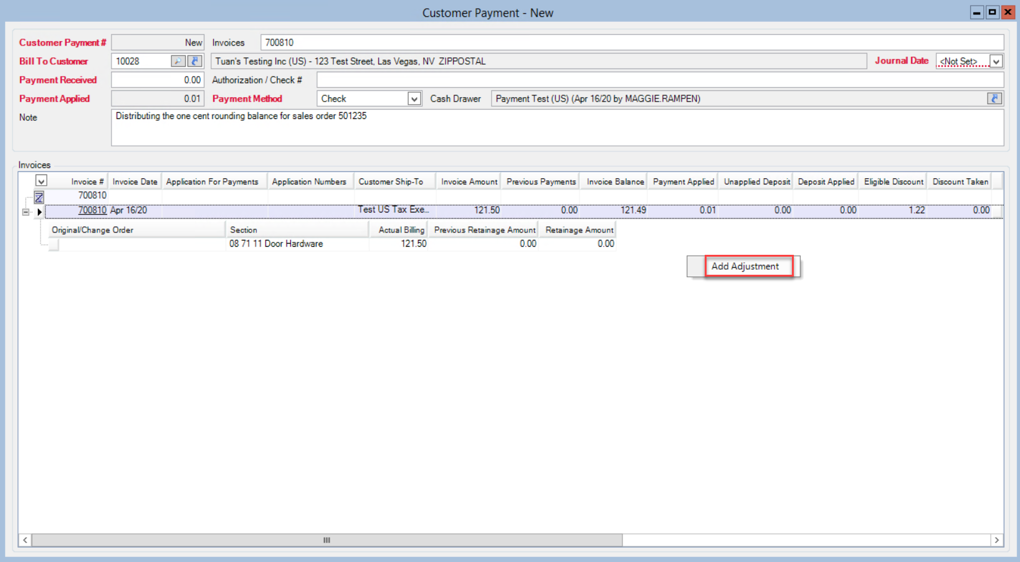Click the Actual Billing value 121.50 in the sub-grid
1020x562 pixels.
point(398,244)
